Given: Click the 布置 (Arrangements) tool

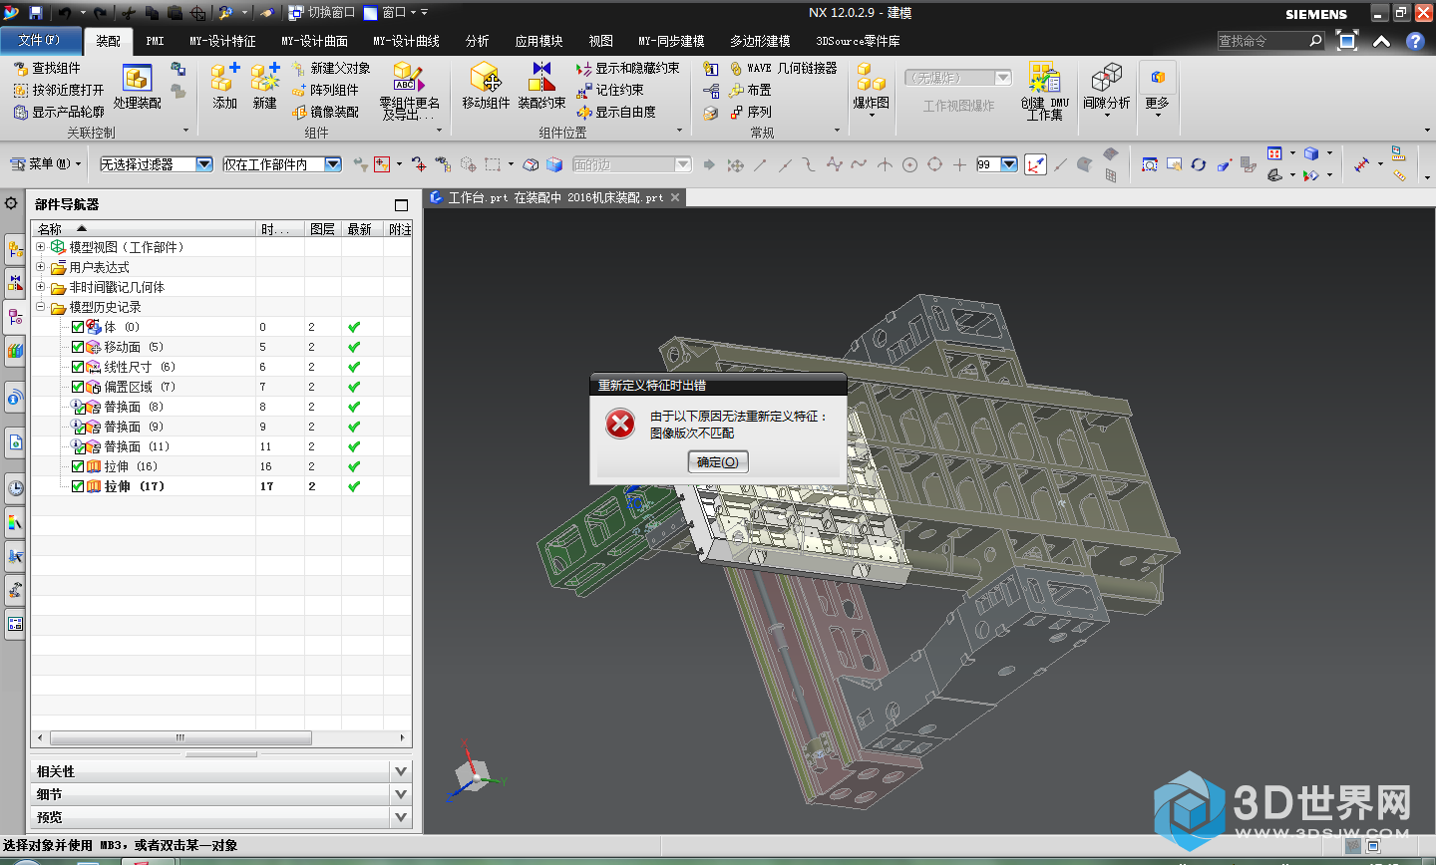Looking at the screenshot, I should (x=750, y=90).
